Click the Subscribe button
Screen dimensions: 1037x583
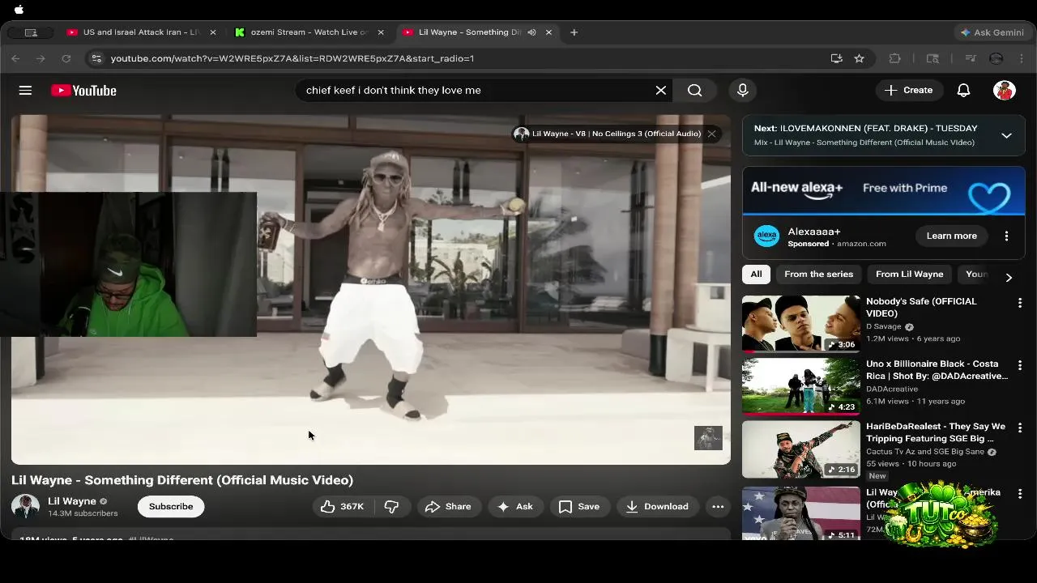171,506
